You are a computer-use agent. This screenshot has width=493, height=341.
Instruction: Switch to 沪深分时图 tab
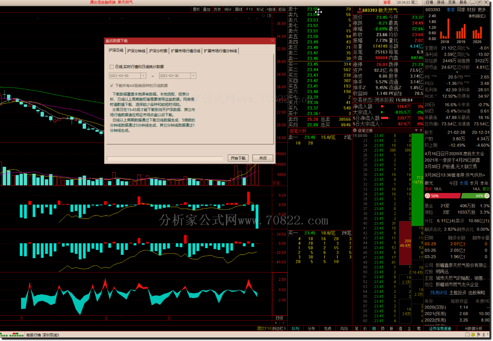pos(158,51)
